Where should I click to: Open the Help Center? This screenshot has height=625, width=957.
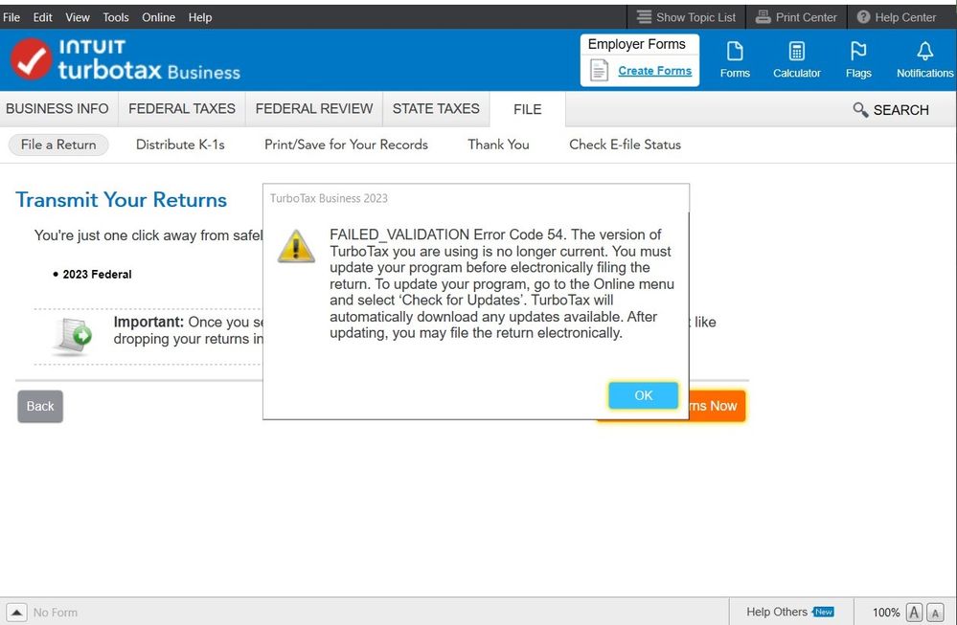[896, 17]
